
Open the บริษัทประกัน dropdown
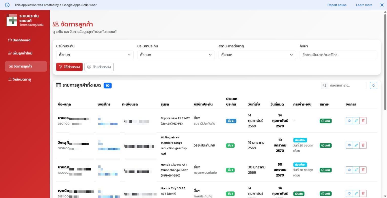point(95,55)
